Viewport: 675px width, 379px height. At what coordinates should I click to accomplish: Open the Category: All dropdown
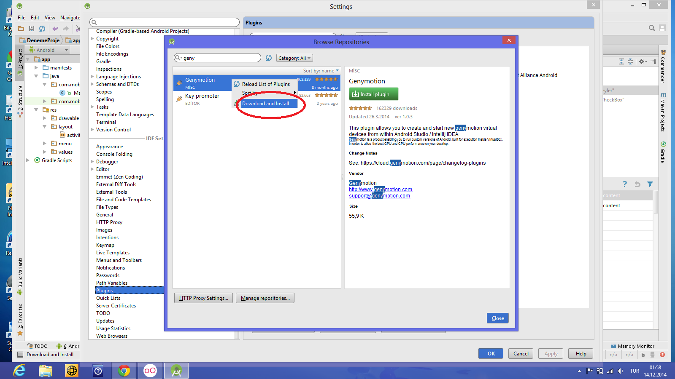coord(294,58)
